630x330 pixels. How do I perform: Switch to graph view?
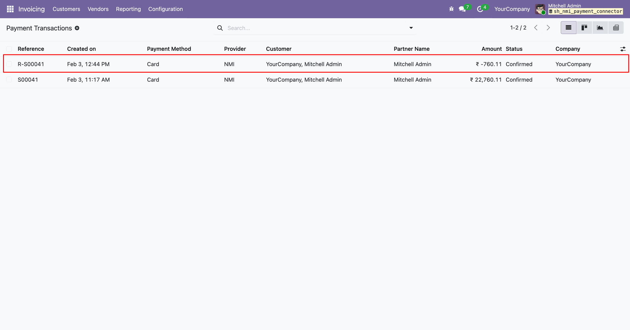point(600,28)
